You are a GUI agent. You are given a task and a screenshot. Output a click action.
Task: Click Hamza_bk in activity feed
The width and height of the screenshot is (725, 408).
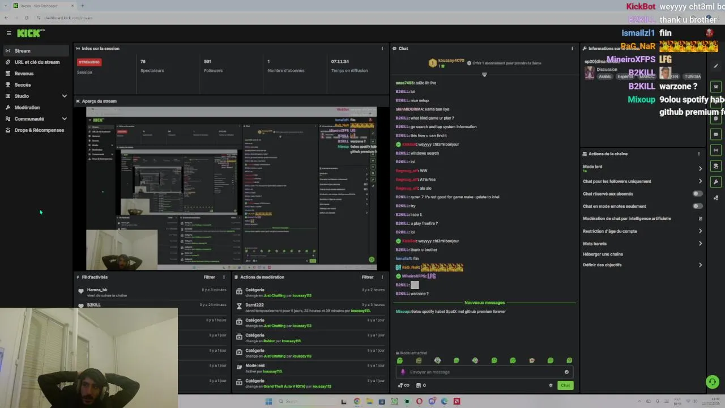point(97,290)
